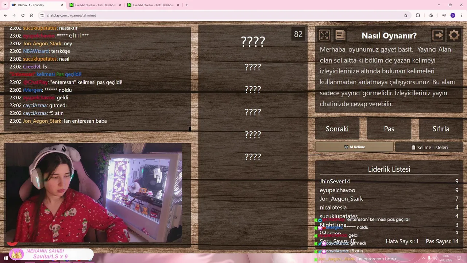Close the first Creedvl Stream tab

click(120, 5)
